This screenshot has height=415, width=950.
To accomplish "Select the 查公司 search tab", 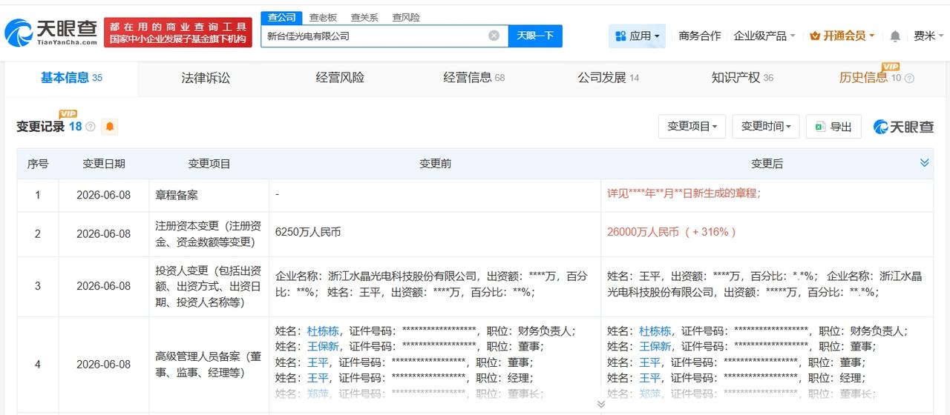I will click(281, 17).
